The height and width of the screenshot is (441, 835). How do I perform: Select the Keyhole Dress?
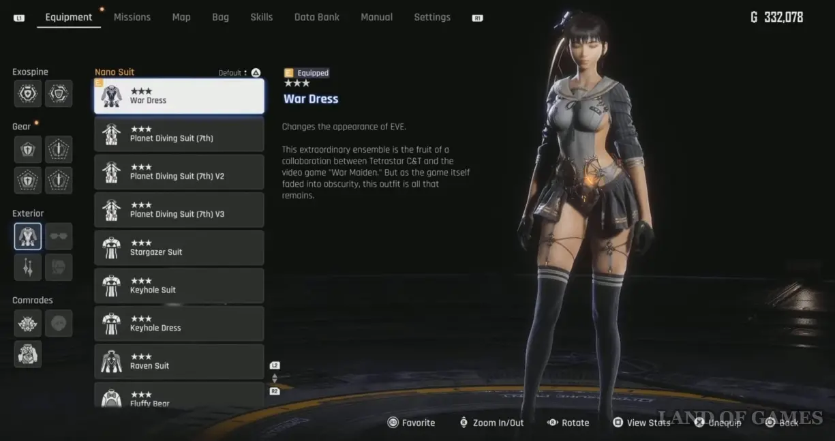(179, 324)
